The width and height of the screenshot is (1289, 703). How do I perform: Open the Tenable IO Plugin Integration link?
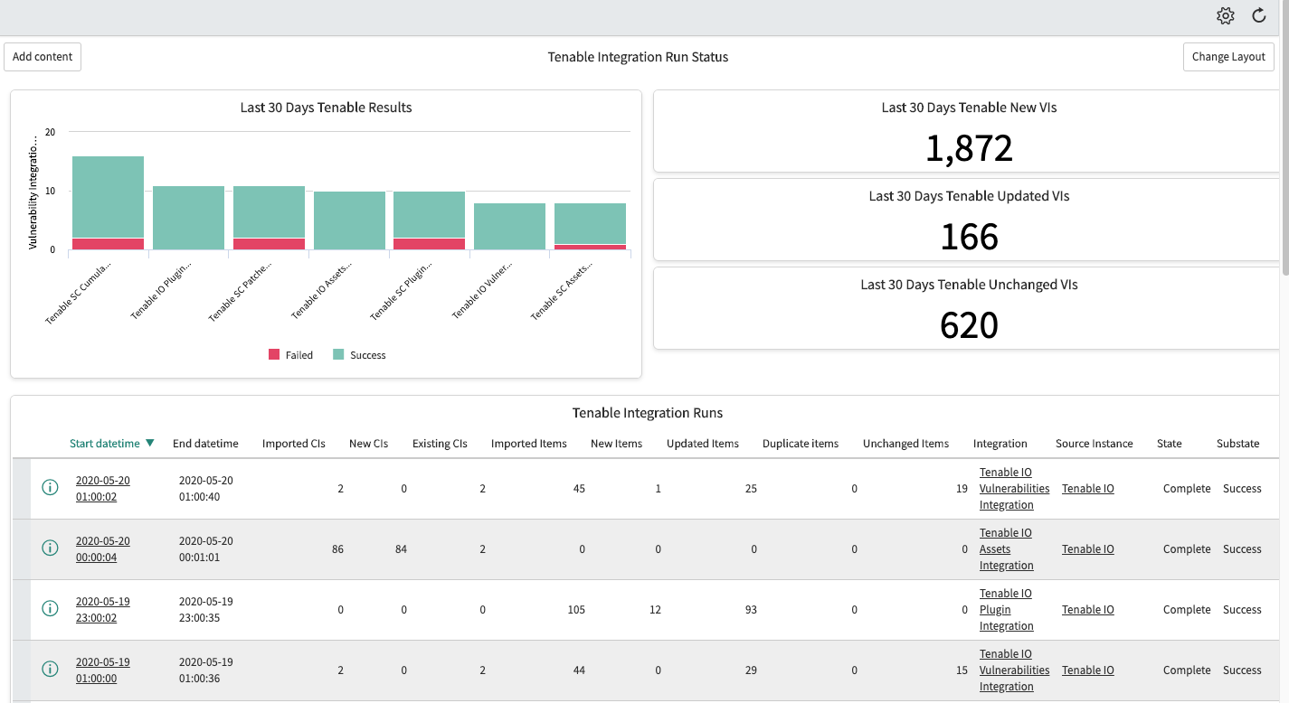(x=1007, y=609)
